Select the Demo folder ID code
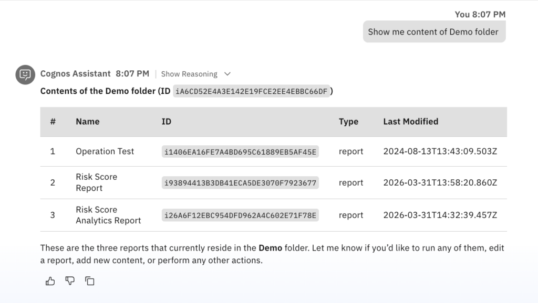This screenshot has height=303, width=538. tap(251, 91)
